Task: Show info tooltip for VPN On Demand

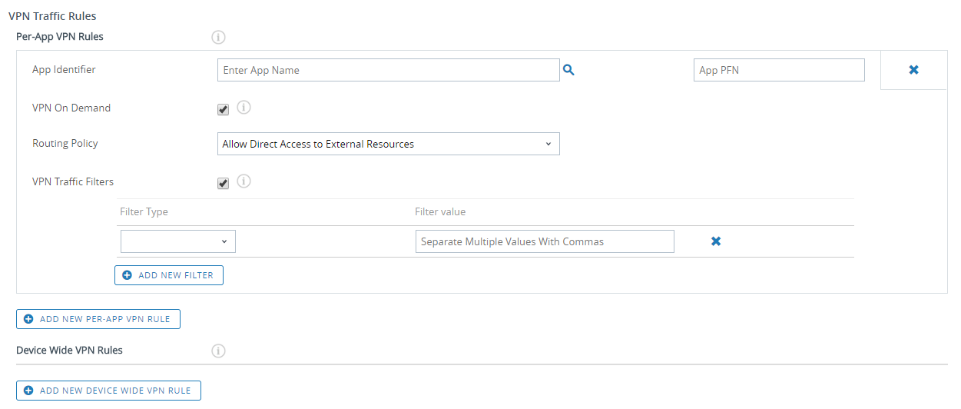Action: (244, 108)
